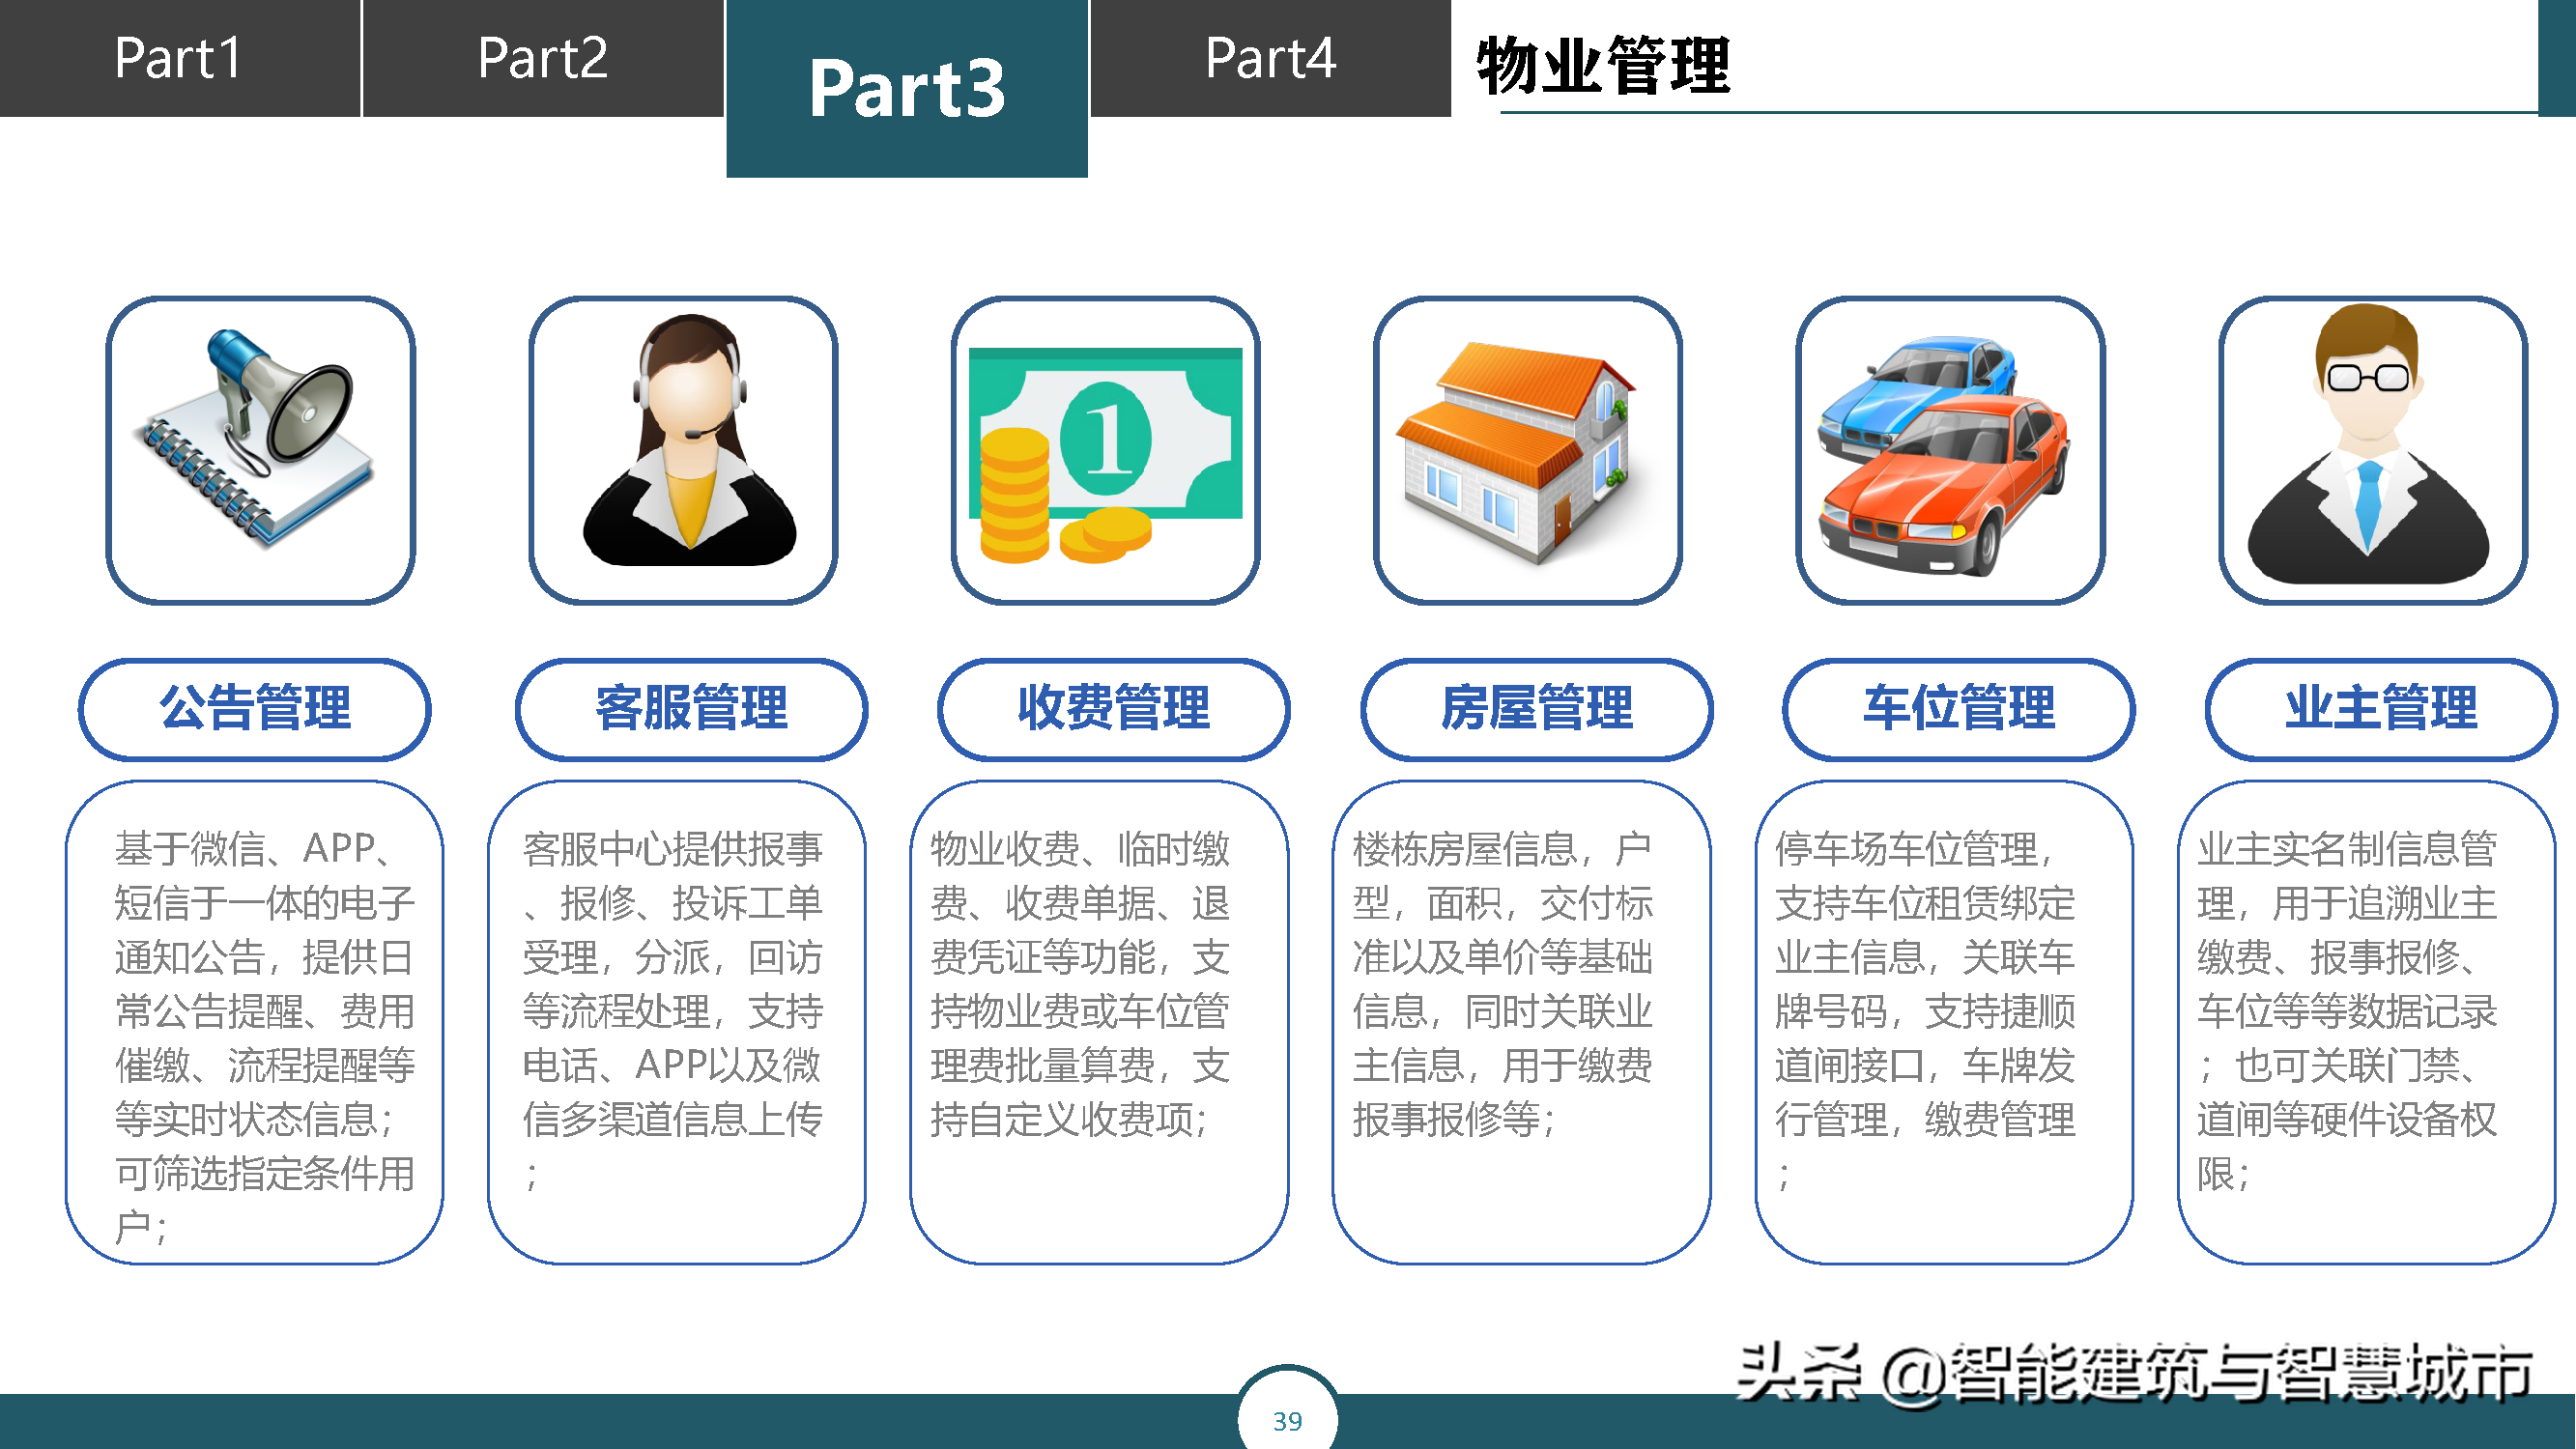The width and height of the screenshot is (2576, 1449).
Task: Click the 业主管理 label button
Action: click(2382, 709)
